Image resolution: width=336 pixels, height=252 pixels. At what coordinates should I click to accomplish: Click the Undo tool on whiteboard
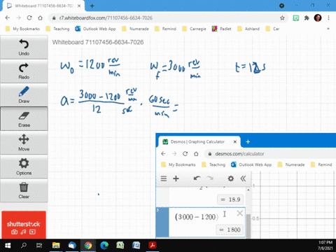click(24, 48)
